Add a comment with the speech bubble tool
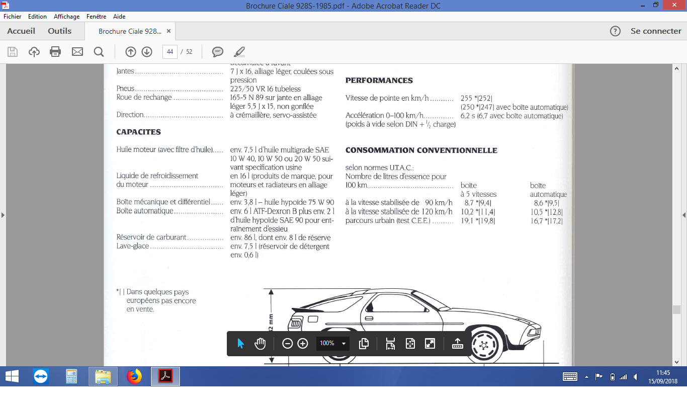687x401 pixels. pyautogui.click(x=218, y=51)
